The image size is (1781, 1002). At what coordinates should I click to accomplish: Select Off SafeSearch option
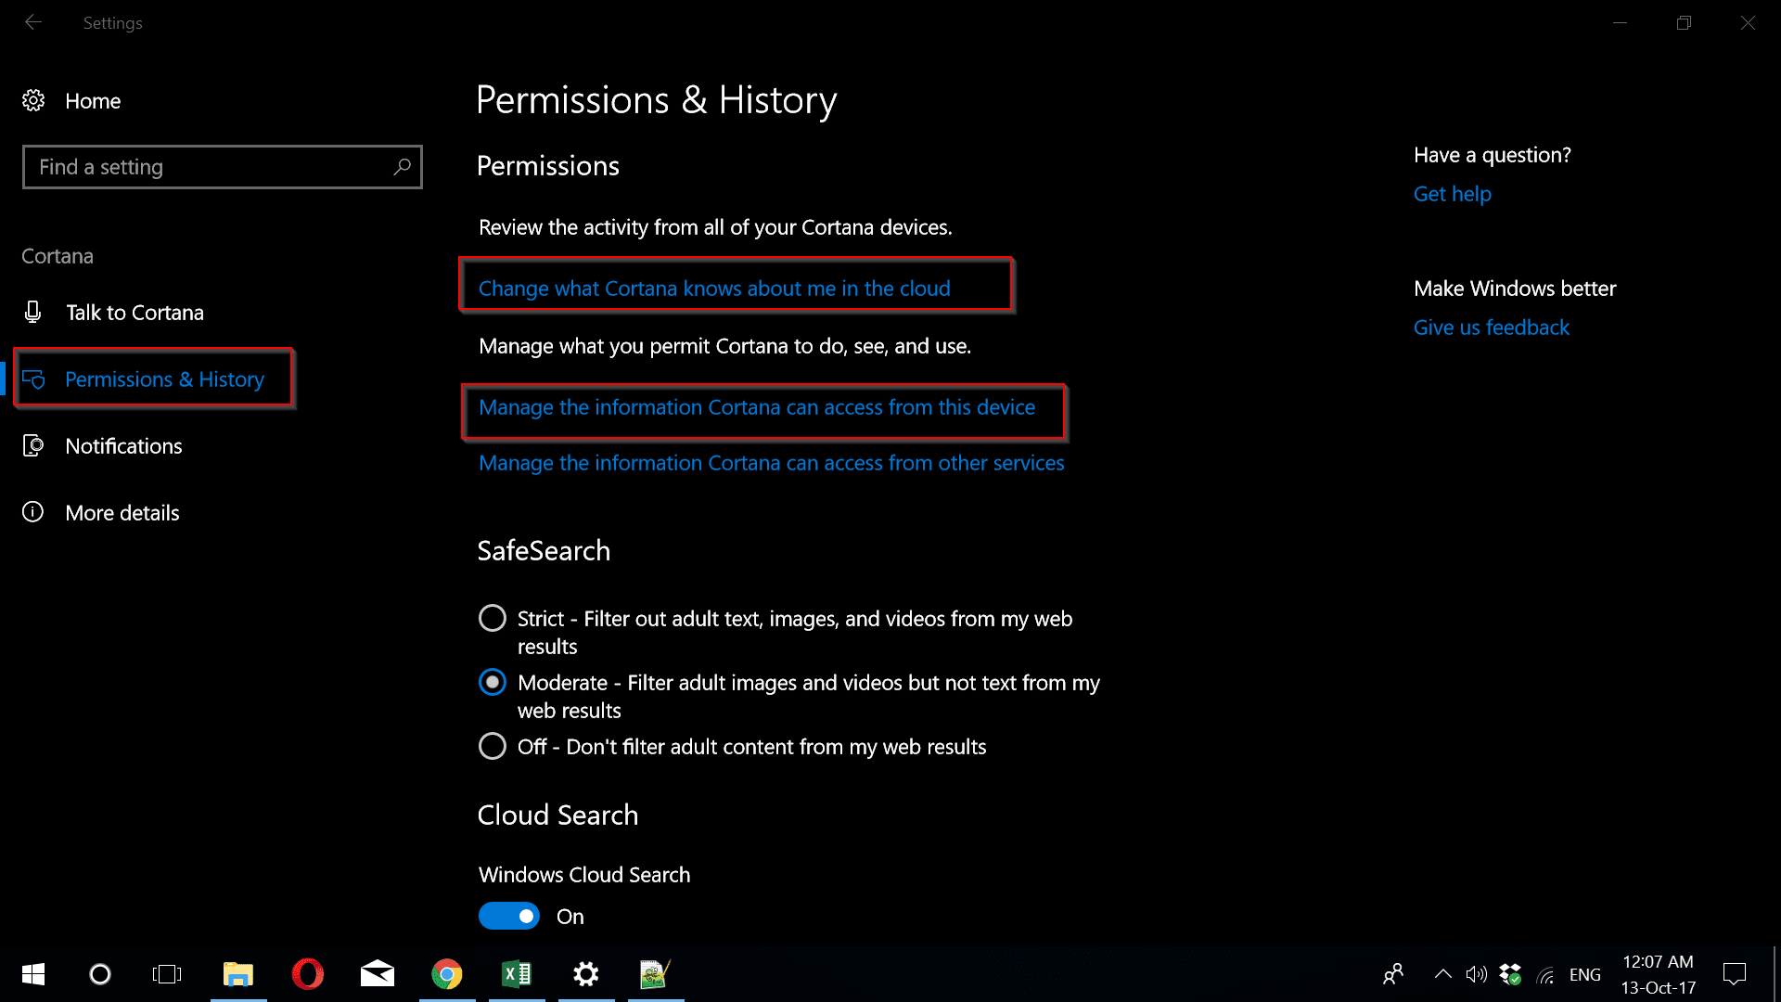pyautogui.click(x=493, y=746)
